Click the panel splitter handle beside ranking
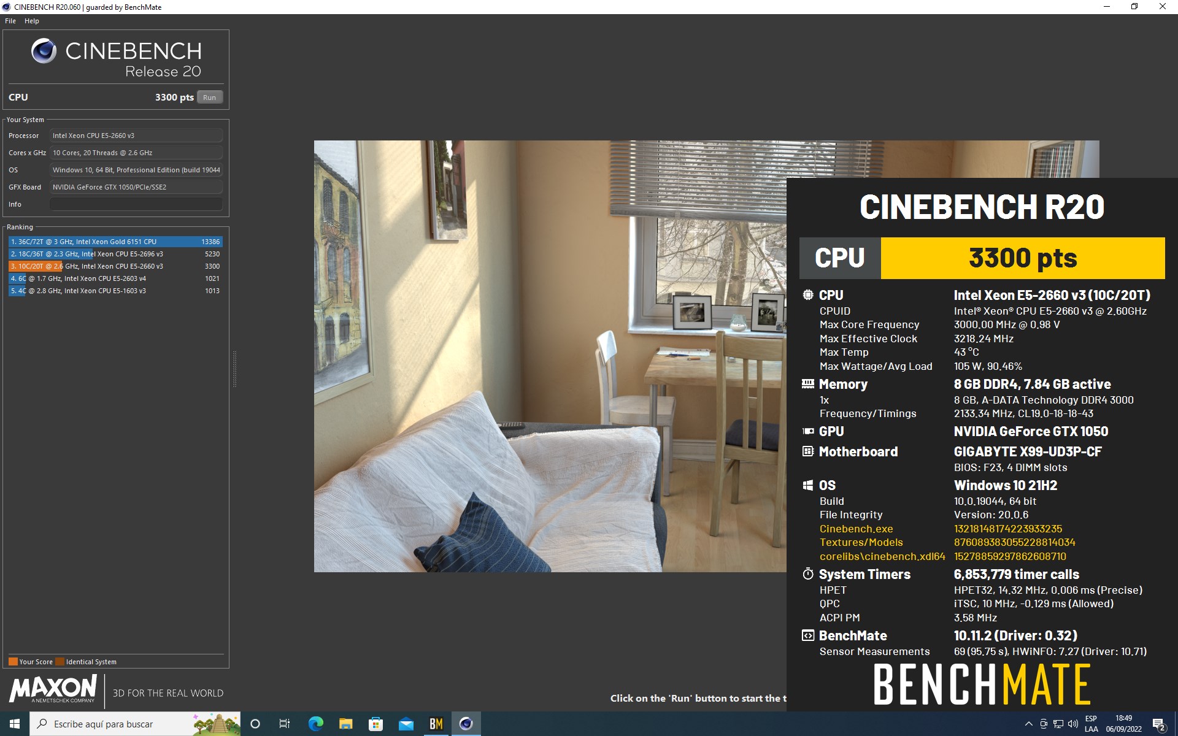The height and width of the screenshot is (736, 1178). pos(234,369)
